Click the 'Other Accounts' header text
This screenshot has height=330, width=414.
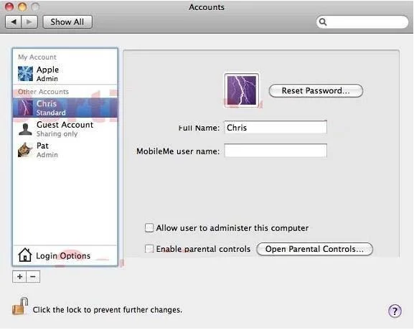[x=43, y=92]
